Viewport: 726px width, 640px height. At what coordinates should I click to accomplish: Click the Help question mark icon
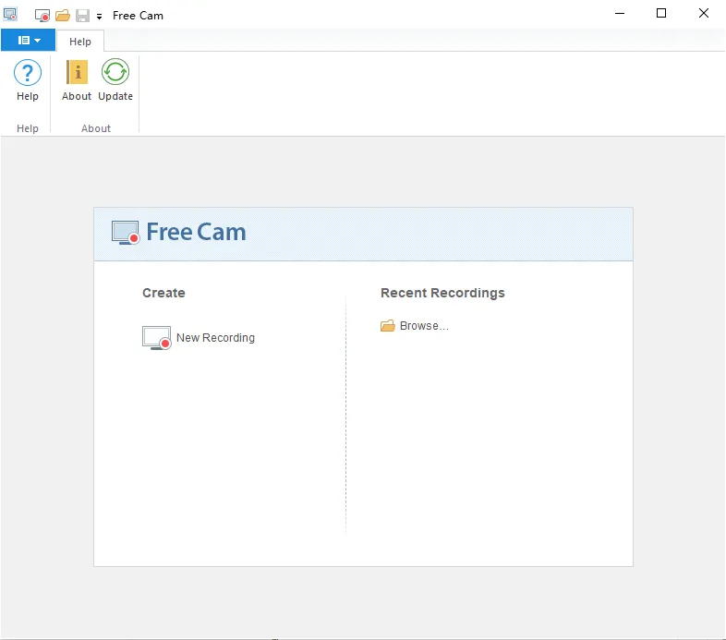pos(28,73)
